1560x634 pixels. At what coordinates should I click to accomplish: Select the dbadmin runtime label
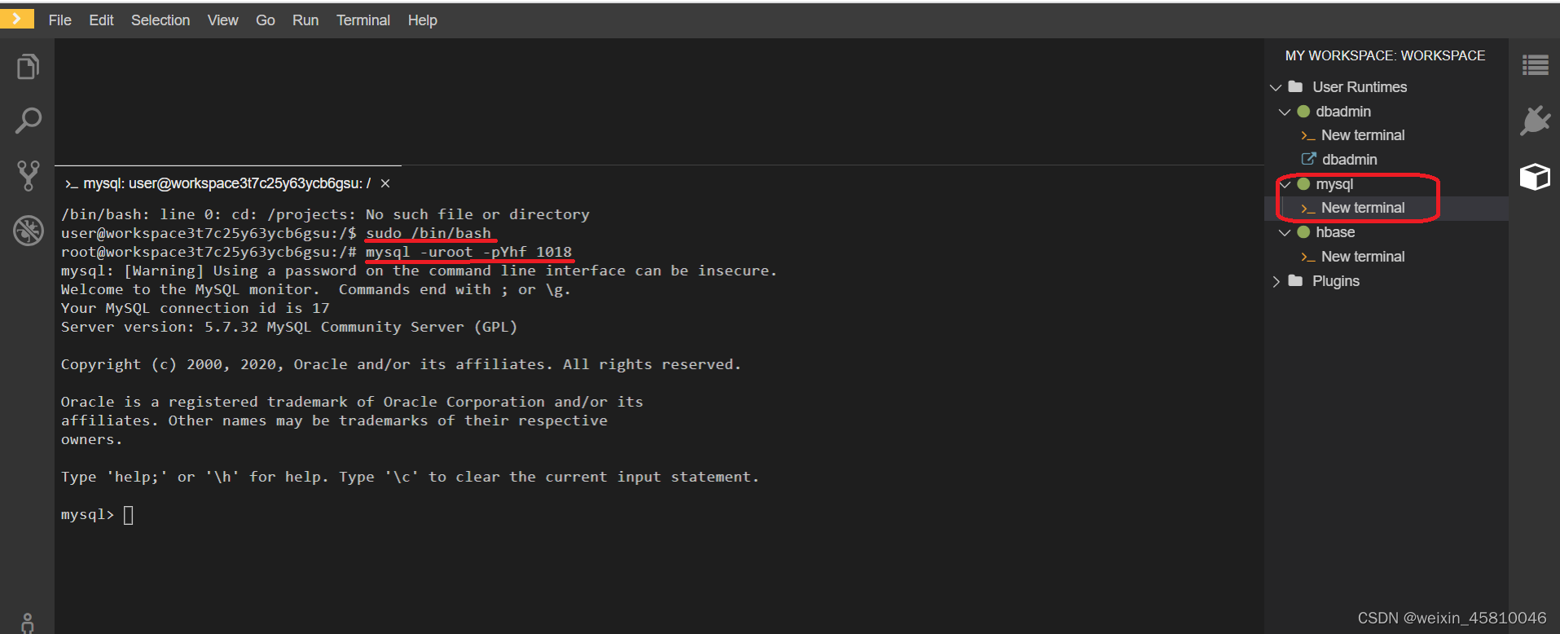tap(1343, 112)
